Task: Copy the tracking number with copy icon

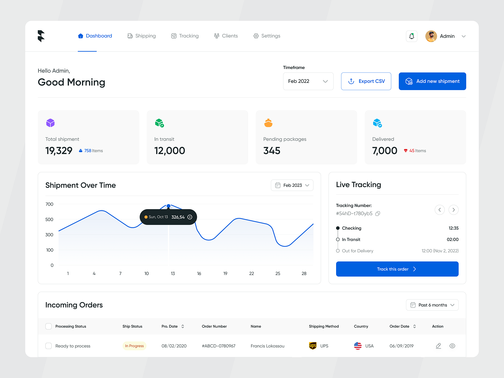Action: coord(378,214)
